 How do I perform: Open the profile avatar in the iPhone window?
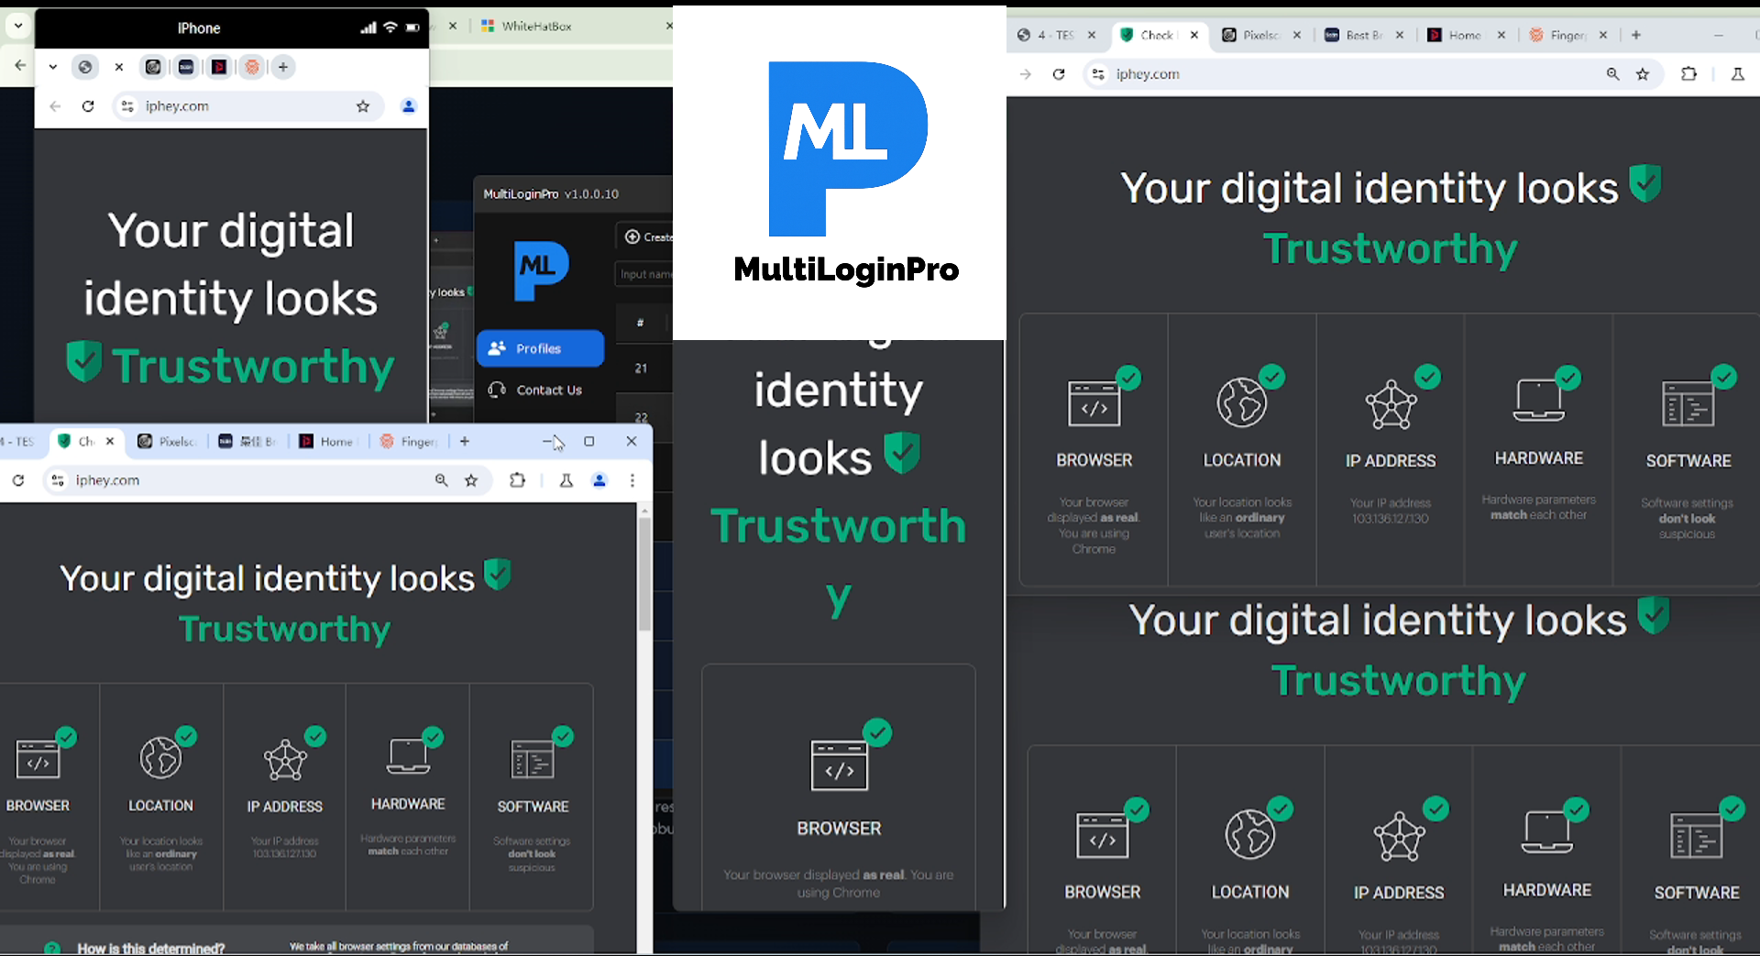(409, 106)
